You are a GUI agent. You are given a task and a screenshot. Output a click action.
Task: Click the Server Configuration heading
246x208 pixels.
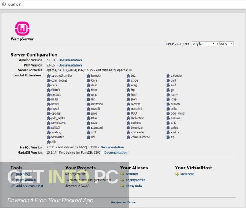[34, 55]
